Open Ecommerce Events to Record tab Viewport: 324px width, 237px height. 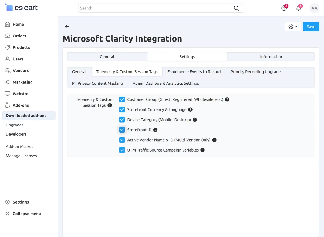tap(194, 72)
